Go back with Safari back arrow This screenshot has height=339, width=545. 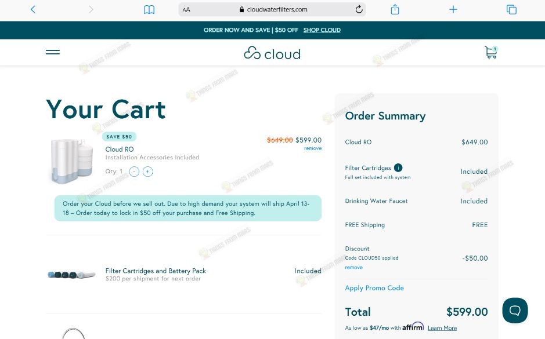click(33, 9)
